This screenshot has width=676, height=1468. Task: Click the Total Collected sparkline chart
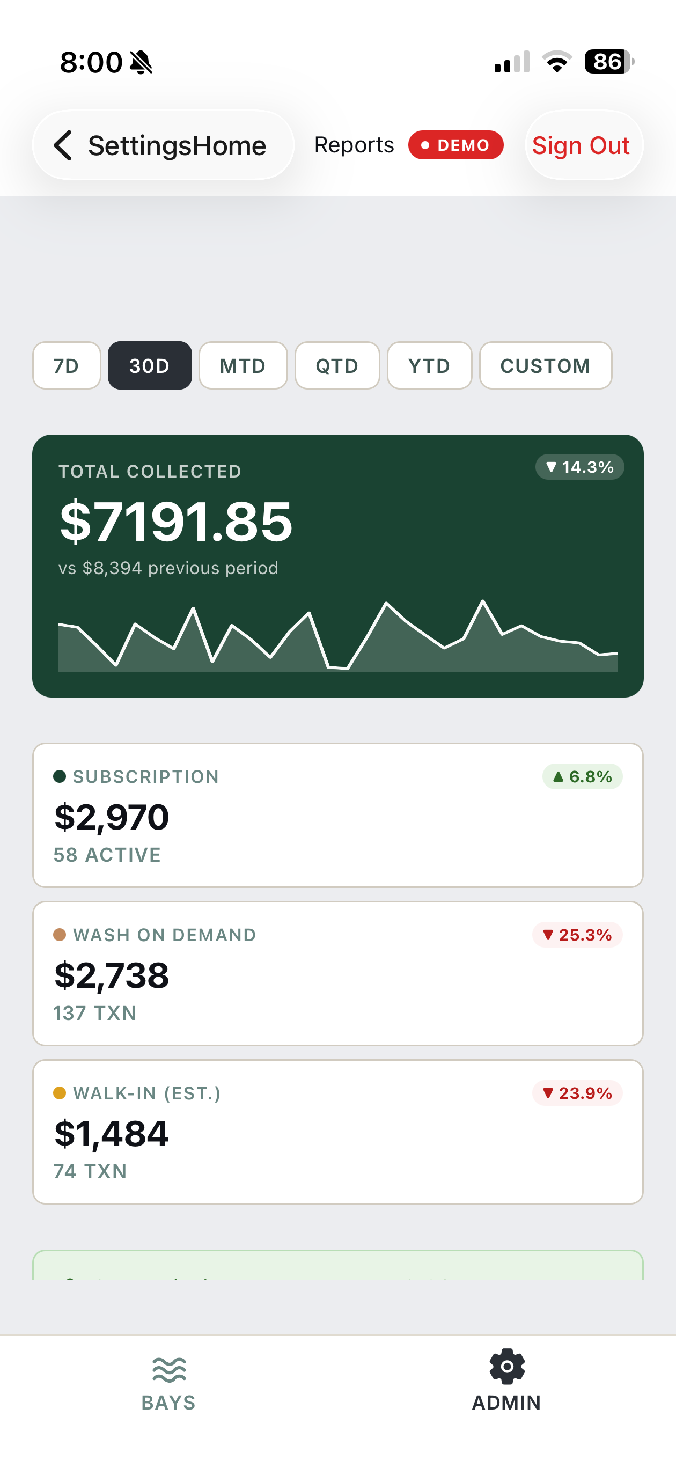[x=338, y=635]
